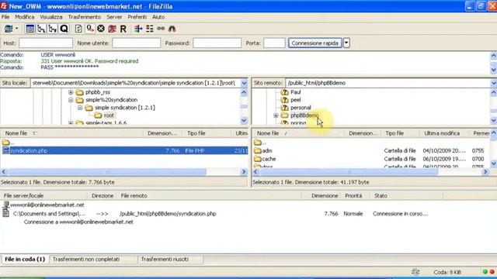Click the Connessione rapida button
Image resolution: width=497 pixels, height=279 pixels.
[315, 43]
